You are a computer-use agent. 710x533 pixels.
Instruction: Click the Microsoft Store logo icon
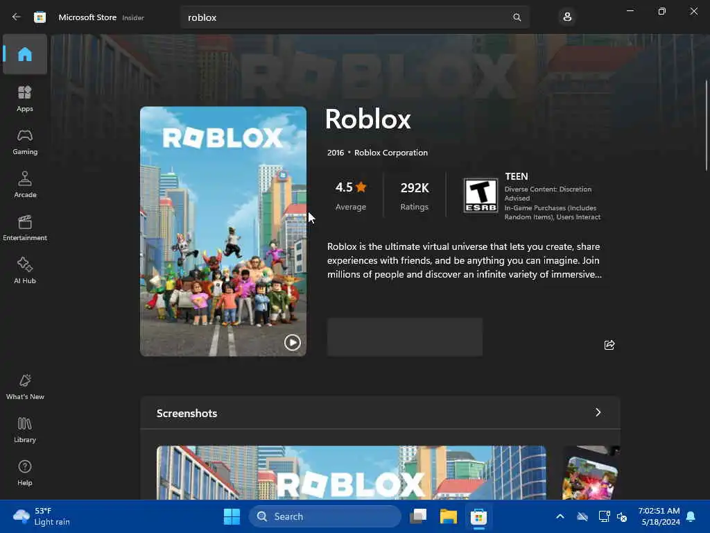click(x=40, y=17)
